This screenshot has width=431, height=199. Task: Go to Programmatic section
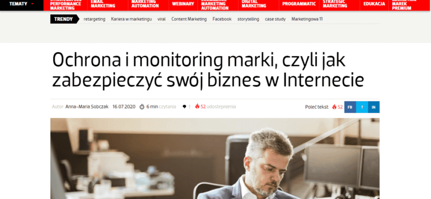pos(299,4)
